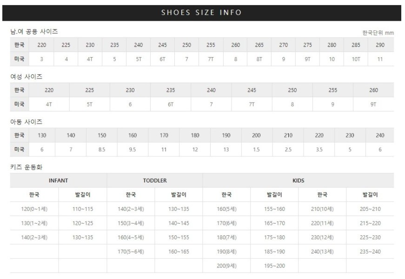Click the 110~115 foot length cell

pyautogui.click(x=83, y=209)
